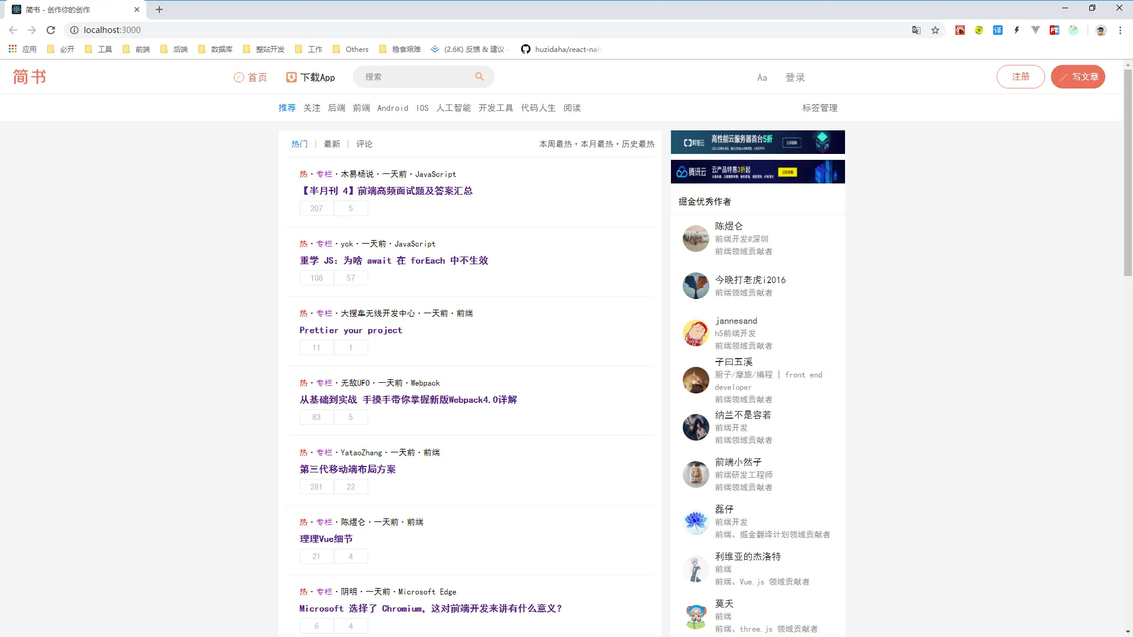Click the 高性能云服务器 ad banner
Screen dimensions: 1133x637
point(757,142)
